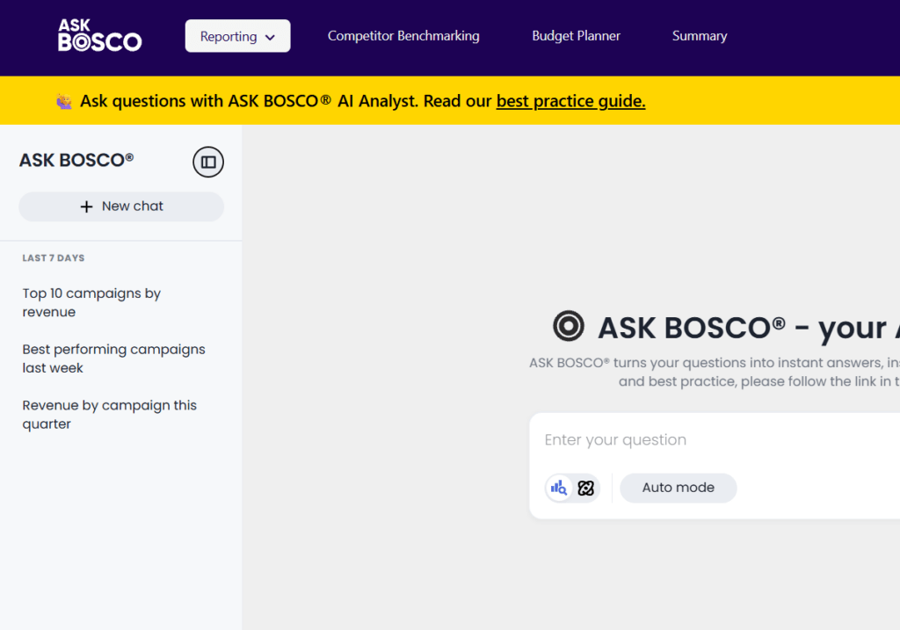The width and height of the screenshot is (900, 630).
Task: Open the best practice guide link
Action: [570, 101]
